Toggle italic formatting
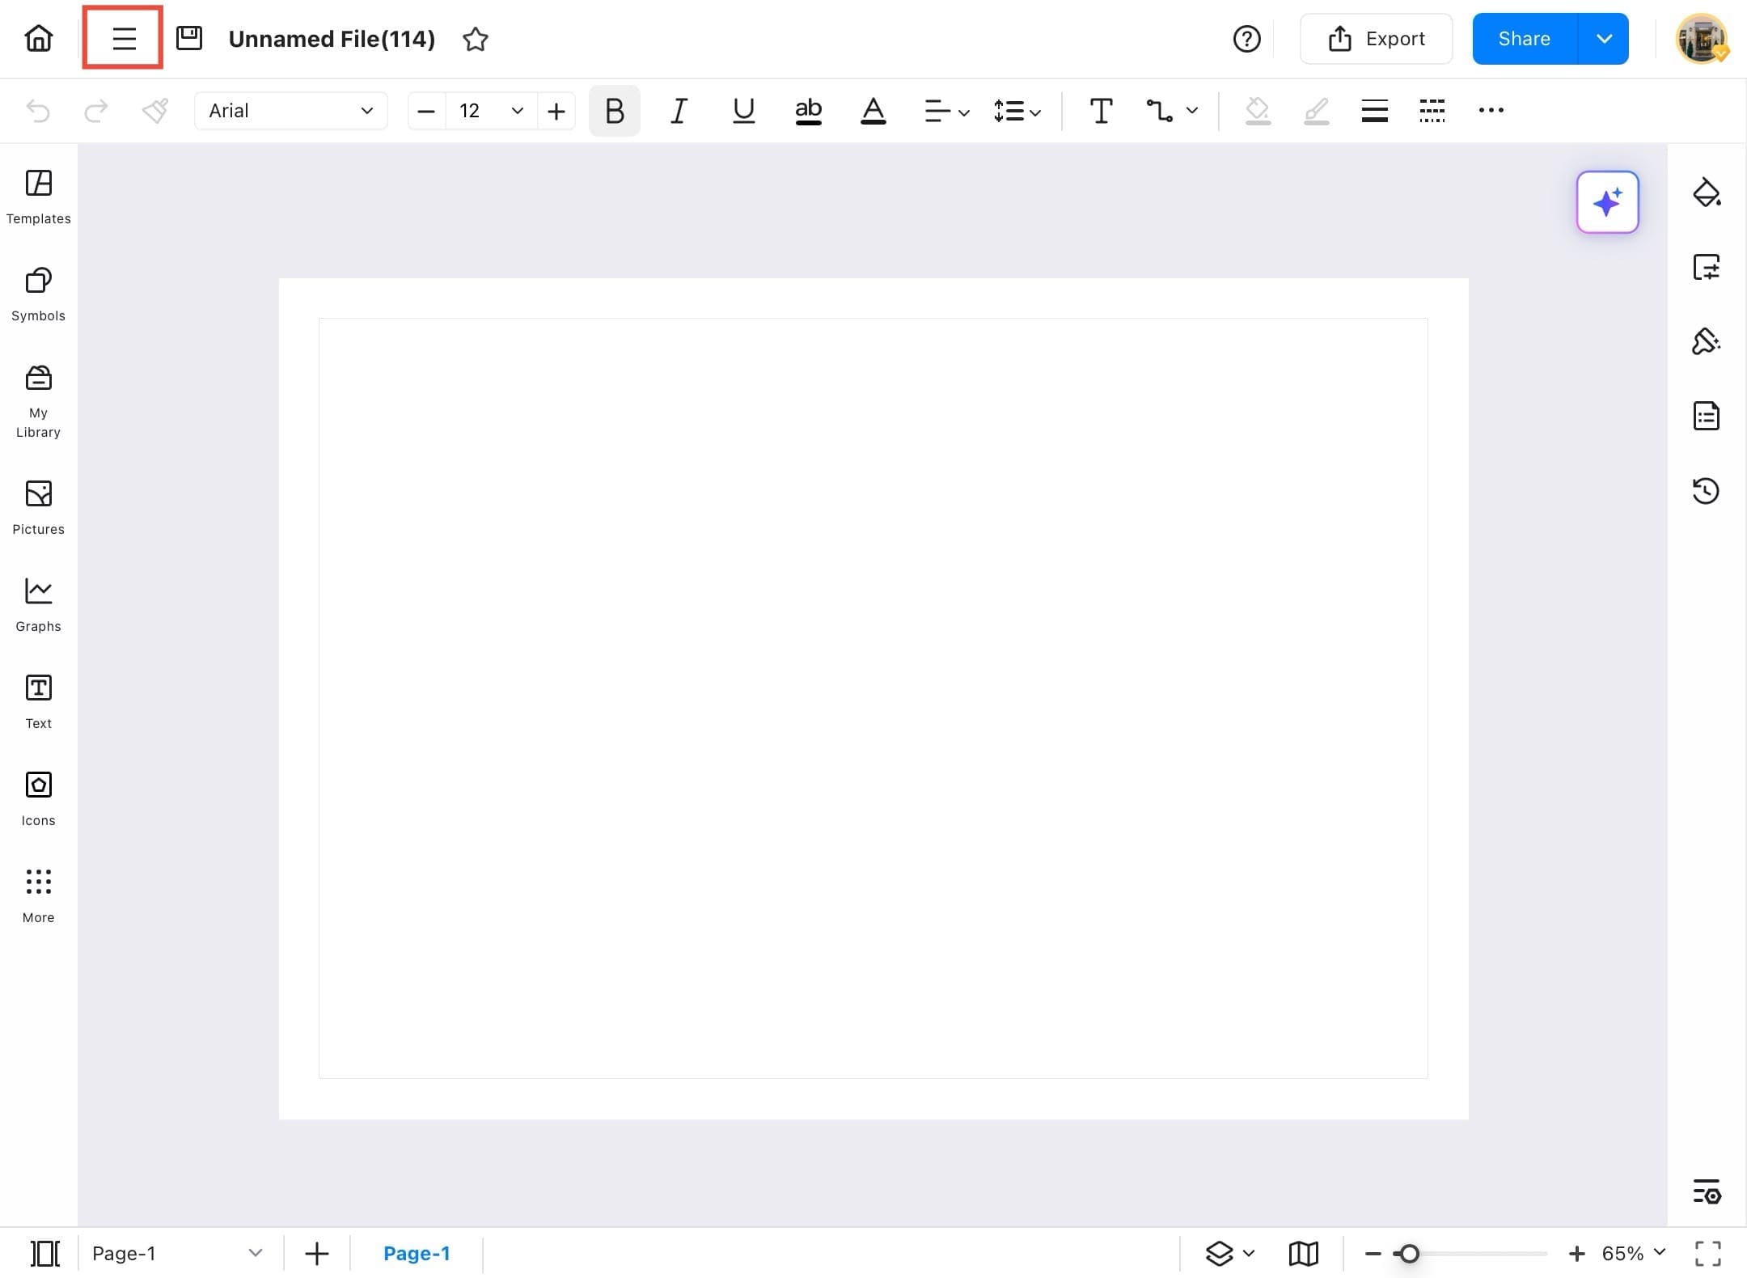 [x=678, y=111]
